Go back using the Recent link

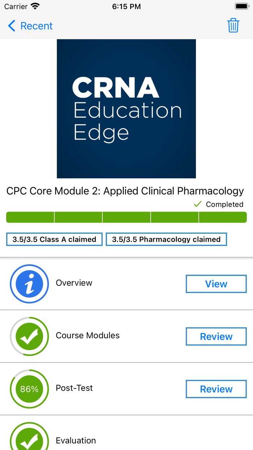(x=36, y=26)
